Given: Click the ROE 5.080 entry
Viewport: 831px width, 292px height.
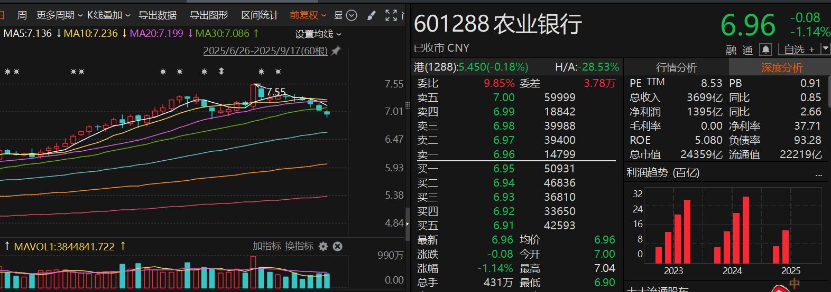Looking at the screenshot, I should [x=676, y=140].
